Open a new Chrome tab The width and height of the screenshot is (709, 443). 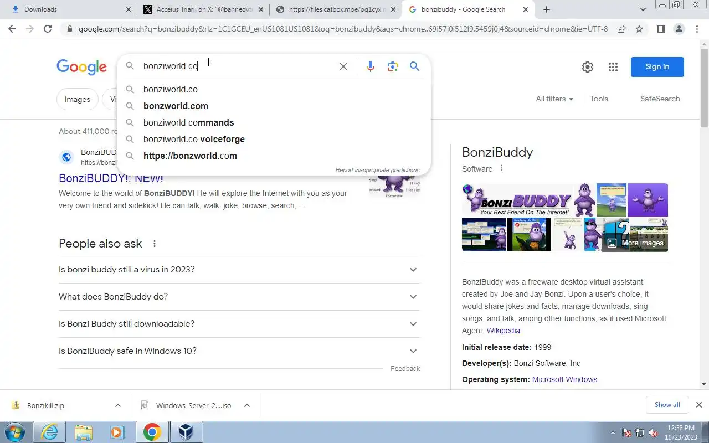[x=547, y=9]
